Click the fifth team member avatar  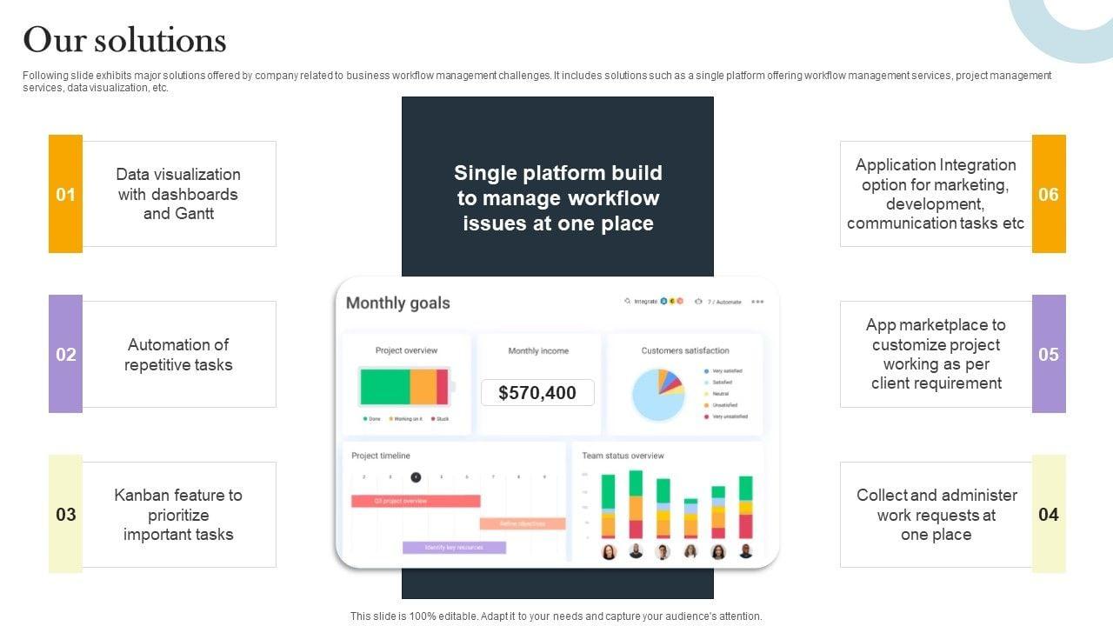coord(718,551)
